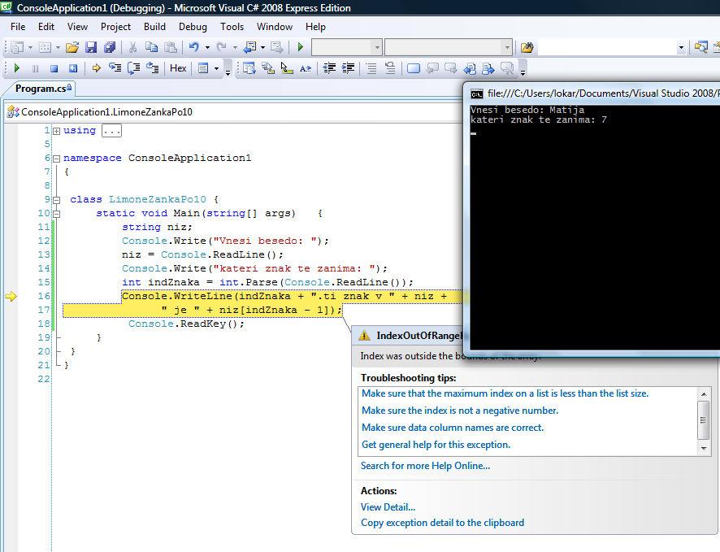The width and height of the screenshot is (720, 552).
Task: Toggle Hex display mode
Action: (x=178, y=68)
